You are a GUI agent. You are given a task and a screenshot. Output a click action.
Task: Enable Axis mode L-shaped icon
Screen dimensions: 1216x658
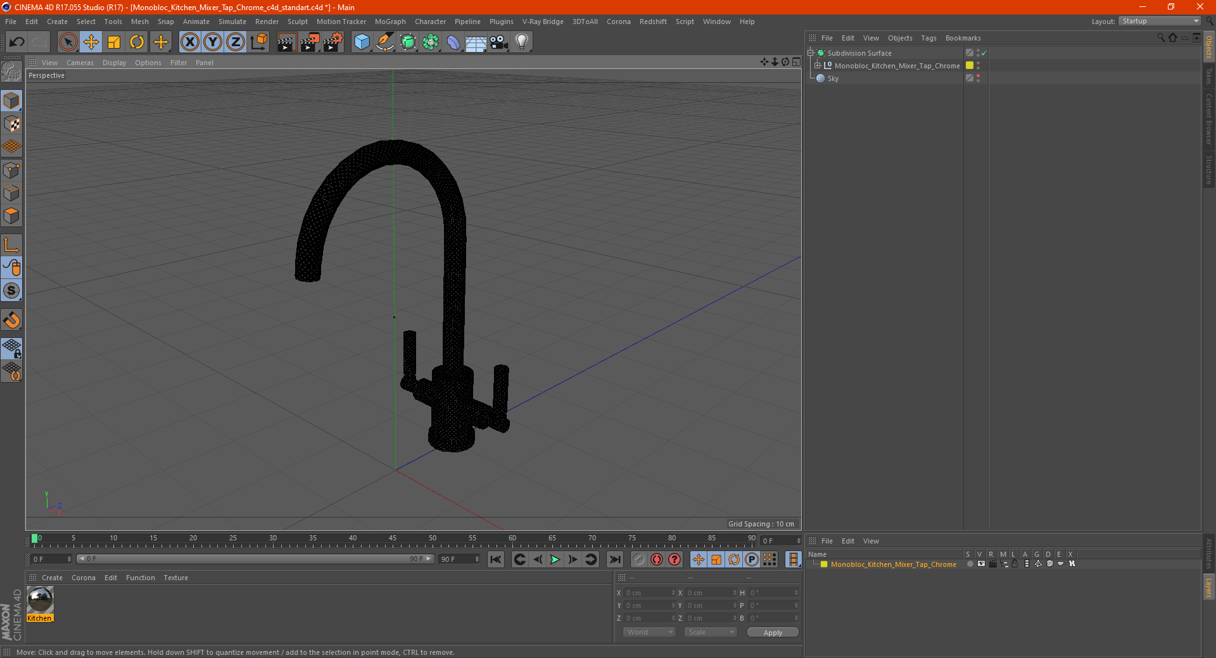pos(11,245)
